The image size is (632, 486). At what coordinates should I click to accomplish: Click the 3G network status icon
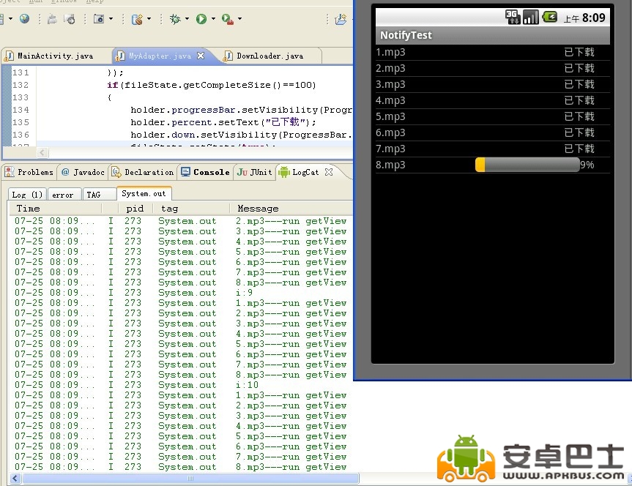(513, 17)
